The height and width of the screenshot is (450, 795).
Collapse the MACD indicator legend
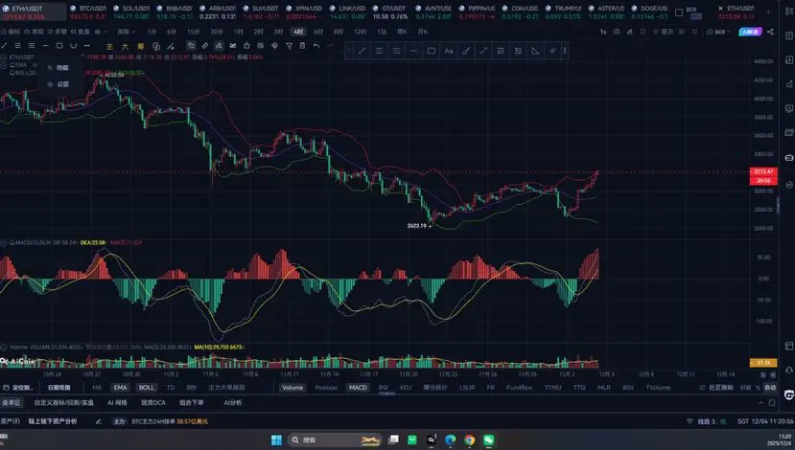coord(4,243)
